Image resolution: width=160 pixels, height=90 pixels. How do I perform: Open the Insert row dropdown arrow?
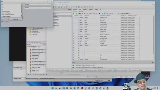[78, 13]
